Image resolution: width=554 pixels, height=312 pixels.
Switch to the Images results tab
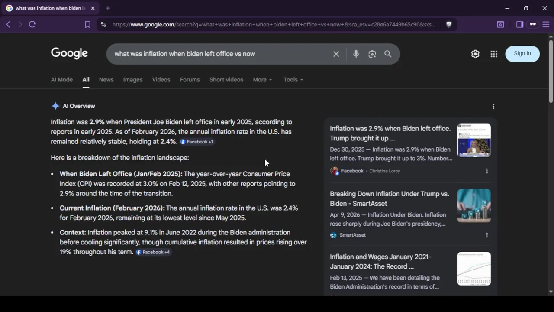(x=132, y=80)
